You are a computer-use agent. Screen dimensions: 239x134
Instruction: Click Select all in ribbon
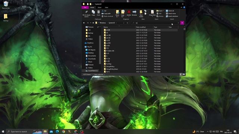[x=170, y=11]
